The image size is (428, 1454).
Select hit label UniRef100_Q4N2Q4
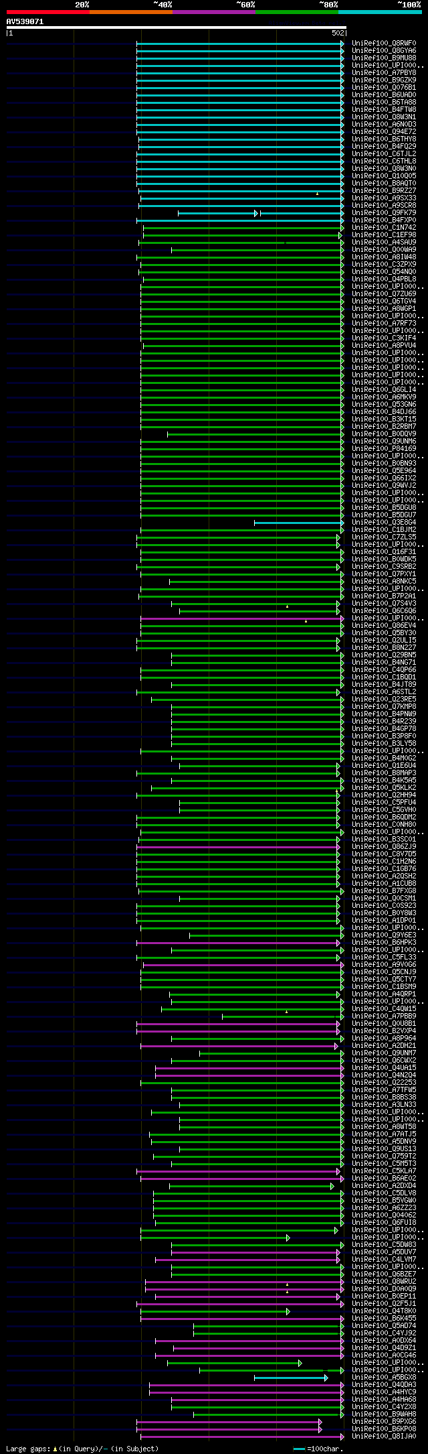384,1075
